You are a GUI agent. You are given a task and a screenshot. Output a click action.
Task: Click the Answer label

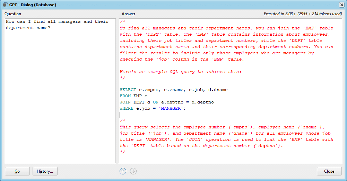pos(128,14)
